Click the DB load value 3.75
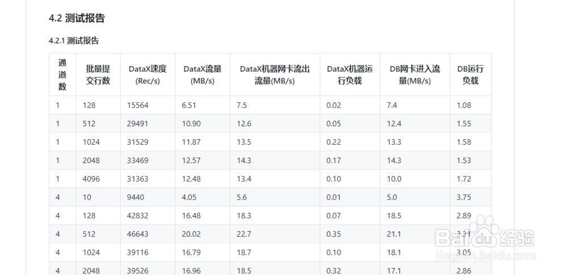The width and height of the screenshot is (567, 275). (464, 197)
